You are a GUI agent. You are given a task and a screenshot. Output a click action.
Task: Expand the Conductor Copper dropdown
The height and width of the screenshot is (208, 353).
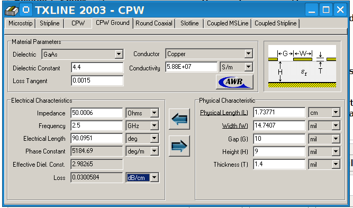[x=248, y=54]
